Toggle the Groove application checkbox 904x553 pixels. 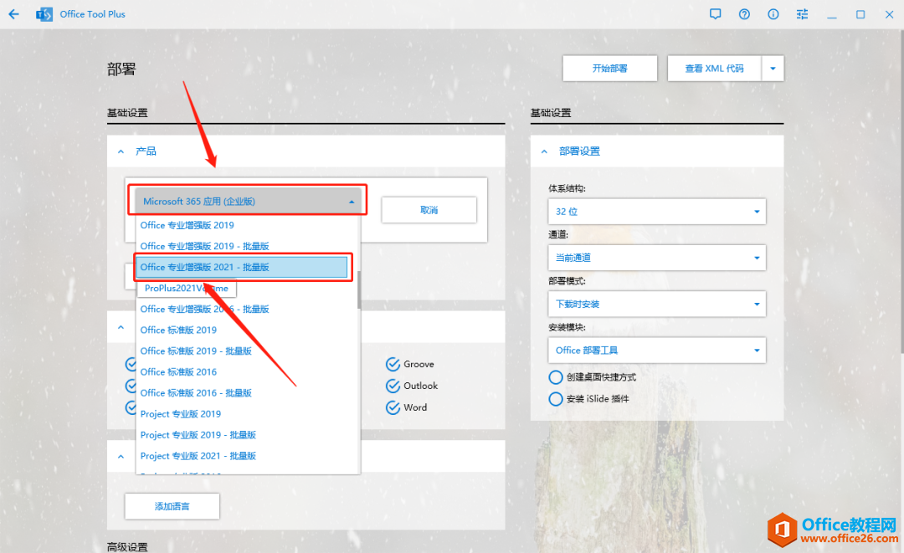[x=393, y=365]
